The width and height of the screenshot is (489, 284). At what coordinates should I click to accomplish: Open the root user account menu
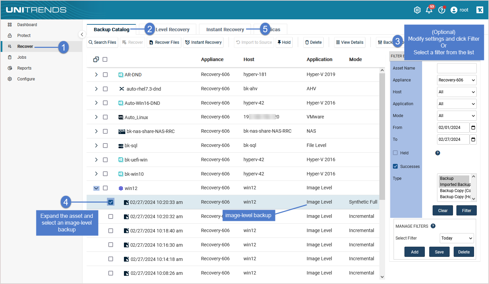(x=459, y=10)
